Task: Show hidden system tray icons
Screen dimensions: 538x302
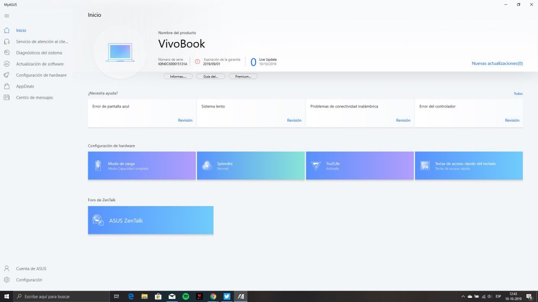Action: [463, 297]
